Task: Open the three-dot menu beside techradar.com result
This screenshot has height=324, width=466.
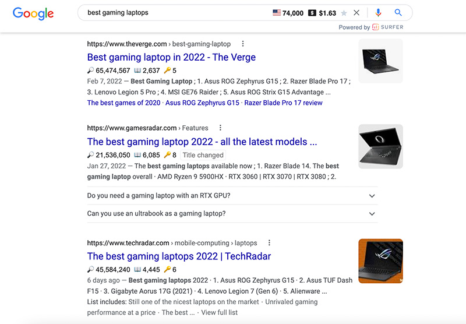Action: click(269, 243)
